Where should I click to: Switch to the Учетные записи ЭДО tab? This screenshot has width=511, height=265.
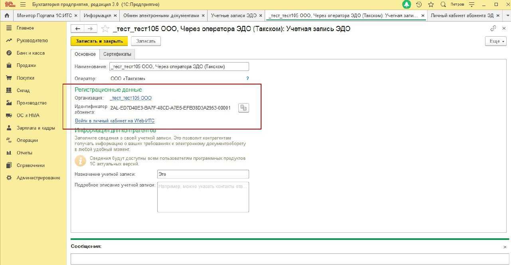234,16
